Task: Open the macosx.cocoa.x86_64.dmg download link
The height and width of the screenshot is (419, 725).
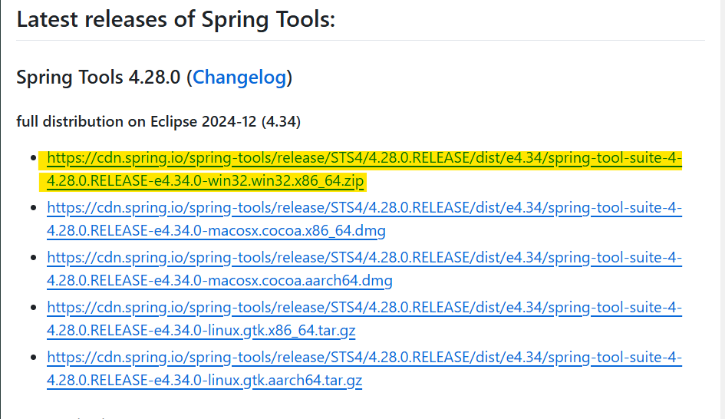Action: (364, 219)
